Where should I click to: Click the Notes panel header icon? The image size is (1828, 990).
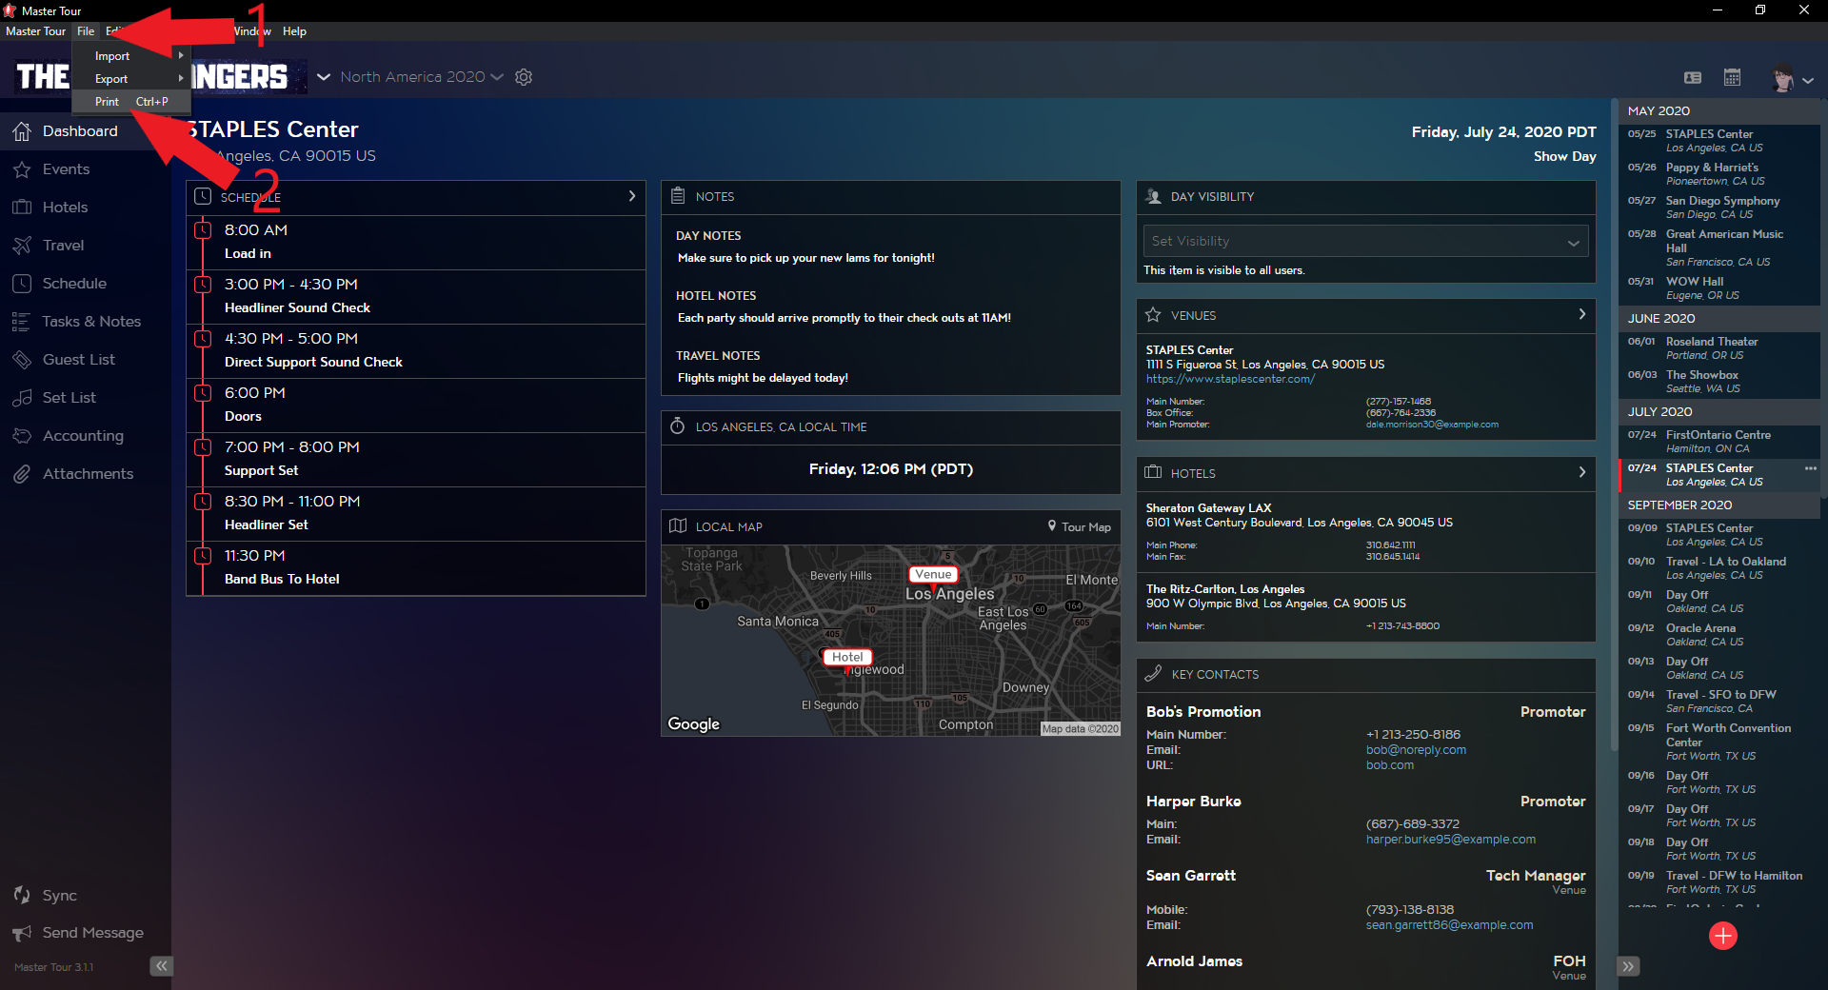point(678,196)
